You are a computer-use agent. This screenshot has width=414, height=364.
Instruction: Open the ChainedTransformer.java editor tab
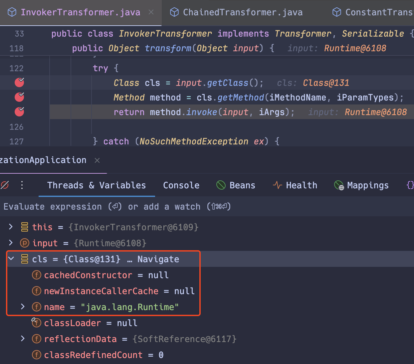[x=242, y=12]
